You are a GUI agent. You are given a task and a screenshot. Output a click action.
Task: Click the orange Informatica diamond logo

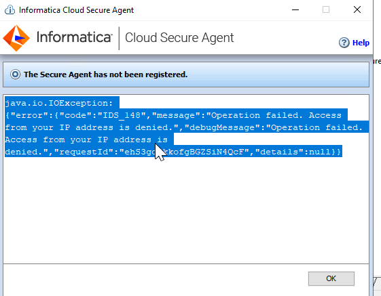click(x=16, y=39)
